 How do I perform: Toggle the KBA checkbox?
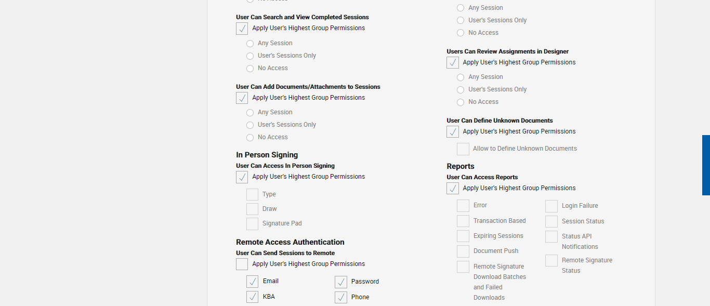tap(252, 297)
